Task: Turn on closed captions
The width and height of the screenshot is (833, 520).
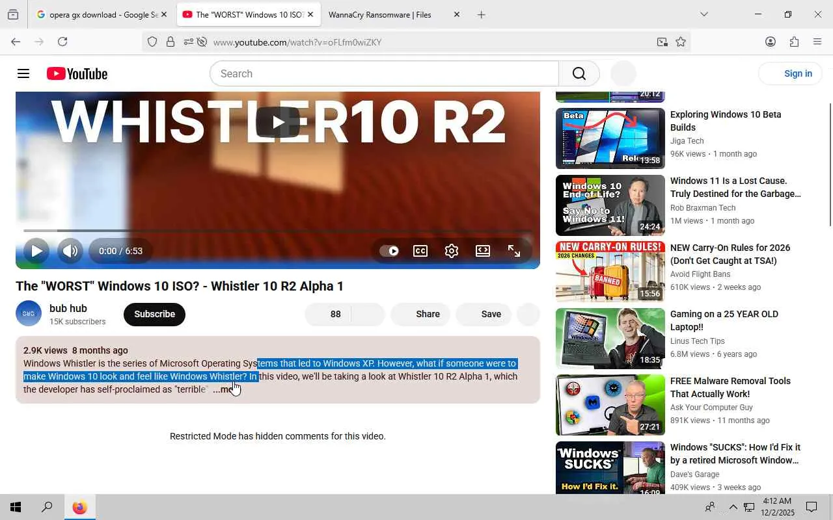Action: point(420,251)
